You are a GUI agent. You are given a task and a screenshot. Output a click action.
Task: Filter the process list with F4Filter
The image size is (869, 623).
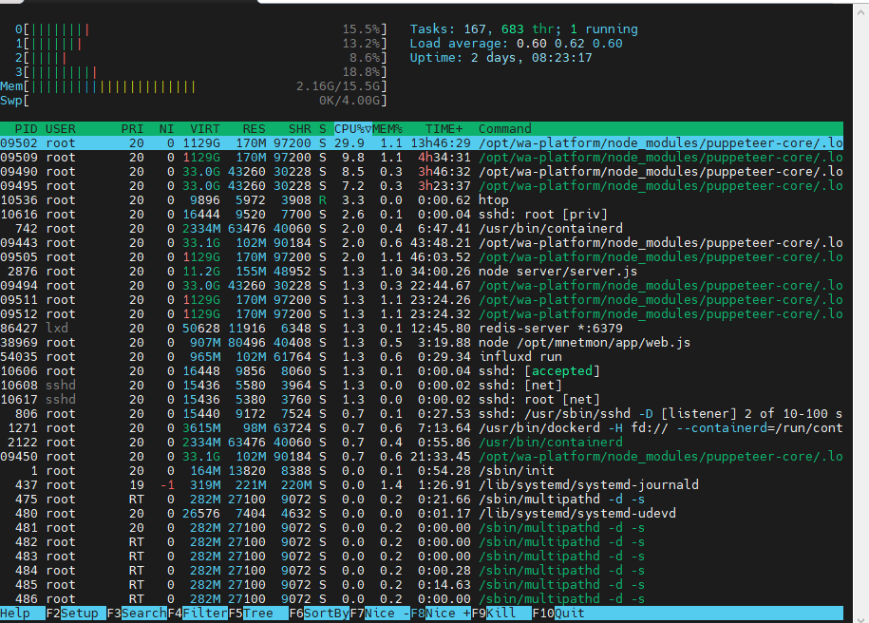pos(196,613)
